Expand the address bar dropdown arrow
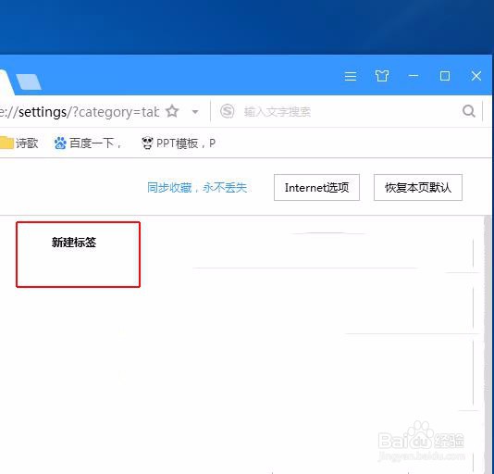Screen dimensions: 494x474 tap(195, 112)
